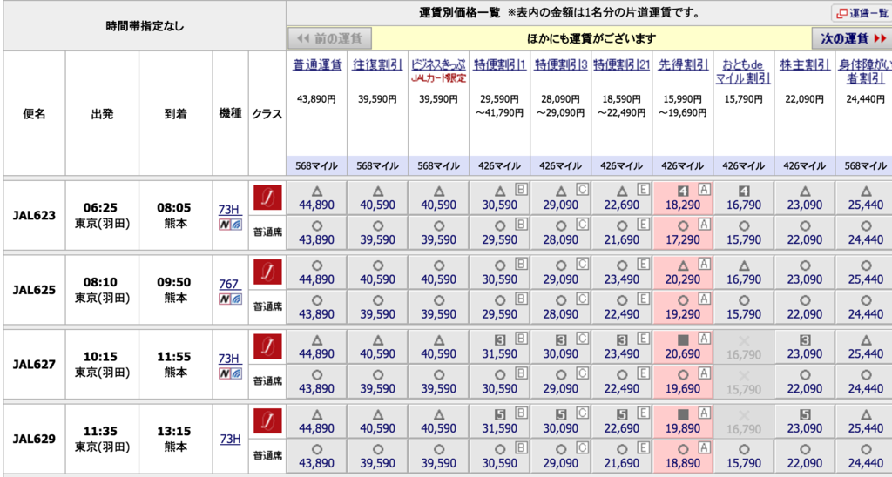
Task: Open aircraft type 73H link for JAL629
Action: pyautogui.click(x=230, y=439)
